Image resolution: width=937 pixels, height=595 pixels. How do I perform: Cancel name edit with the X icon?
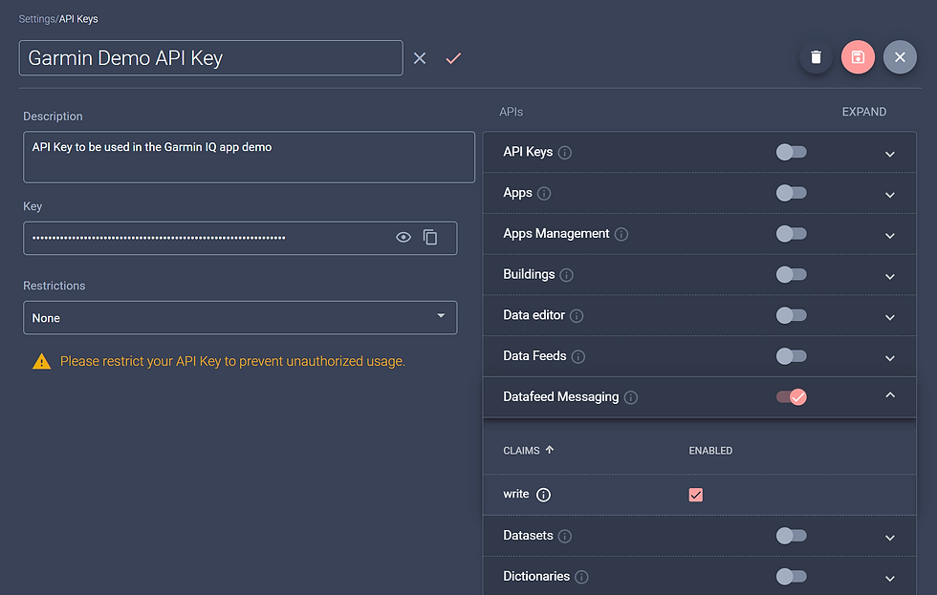(420, 58)
